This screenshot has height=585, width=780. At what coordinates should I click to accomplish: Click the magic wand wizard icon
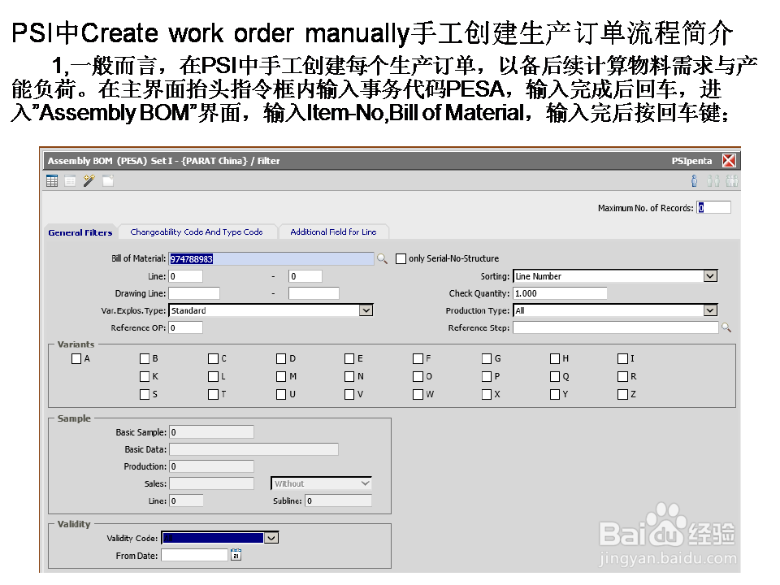point(89,180)
